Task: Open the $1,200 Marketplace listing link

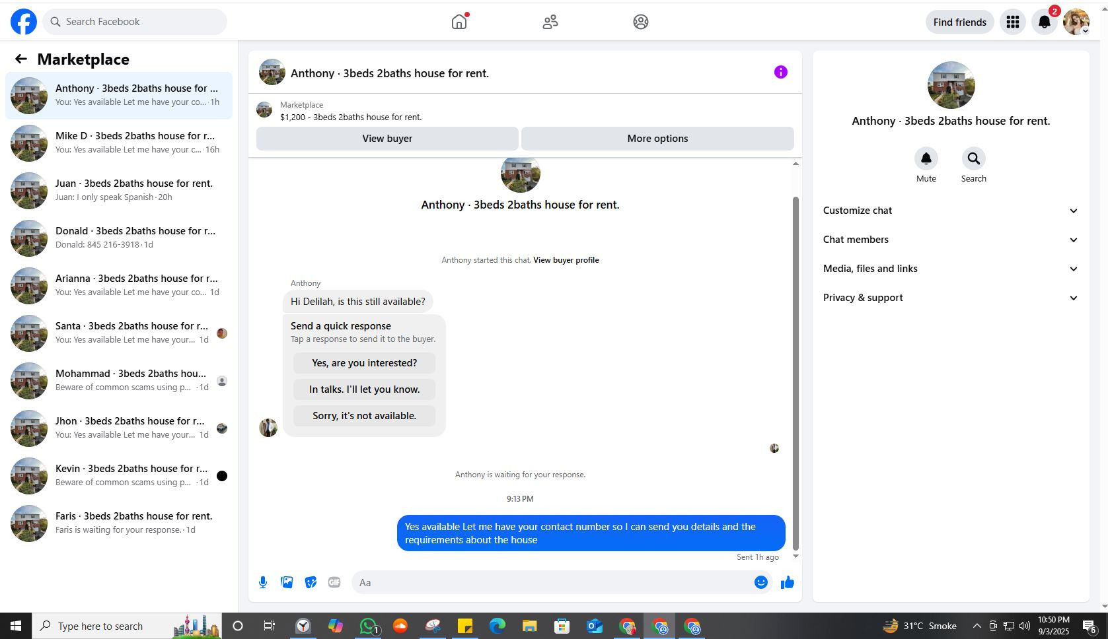Action: [351, 118]
